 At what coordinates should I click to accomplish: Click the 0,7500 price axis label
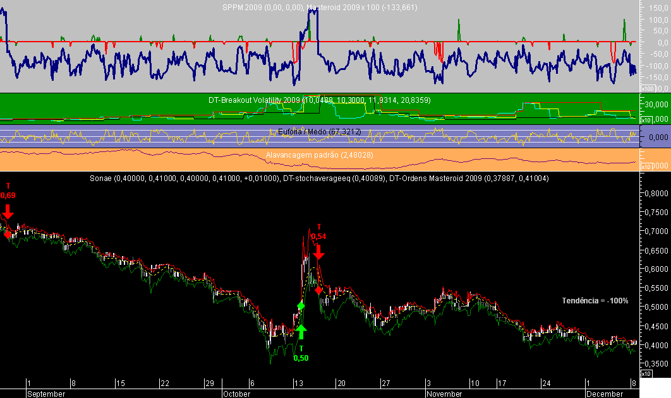656,212
